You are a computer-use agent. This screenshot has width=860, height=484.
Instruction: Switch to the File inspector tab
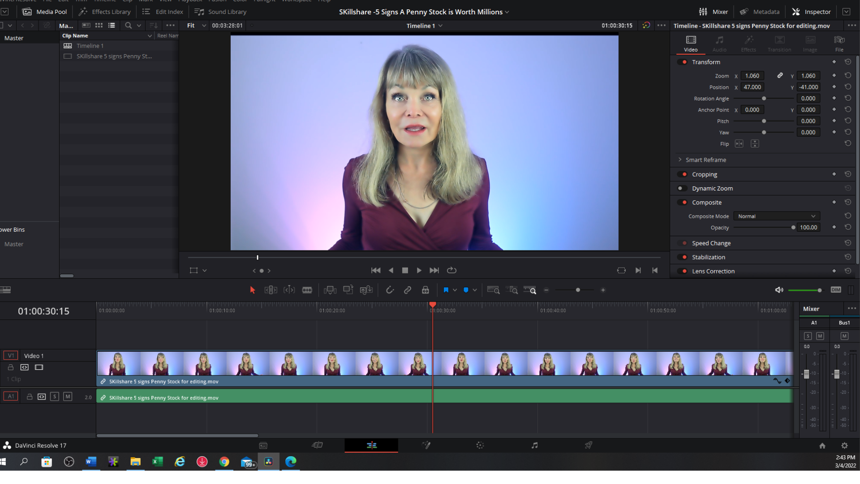point(839,44)
